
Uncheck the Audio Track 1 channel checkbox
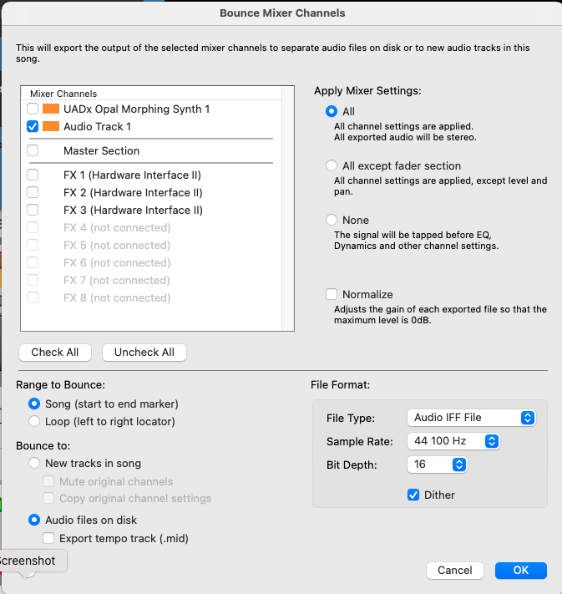click(x=33, y=127)
